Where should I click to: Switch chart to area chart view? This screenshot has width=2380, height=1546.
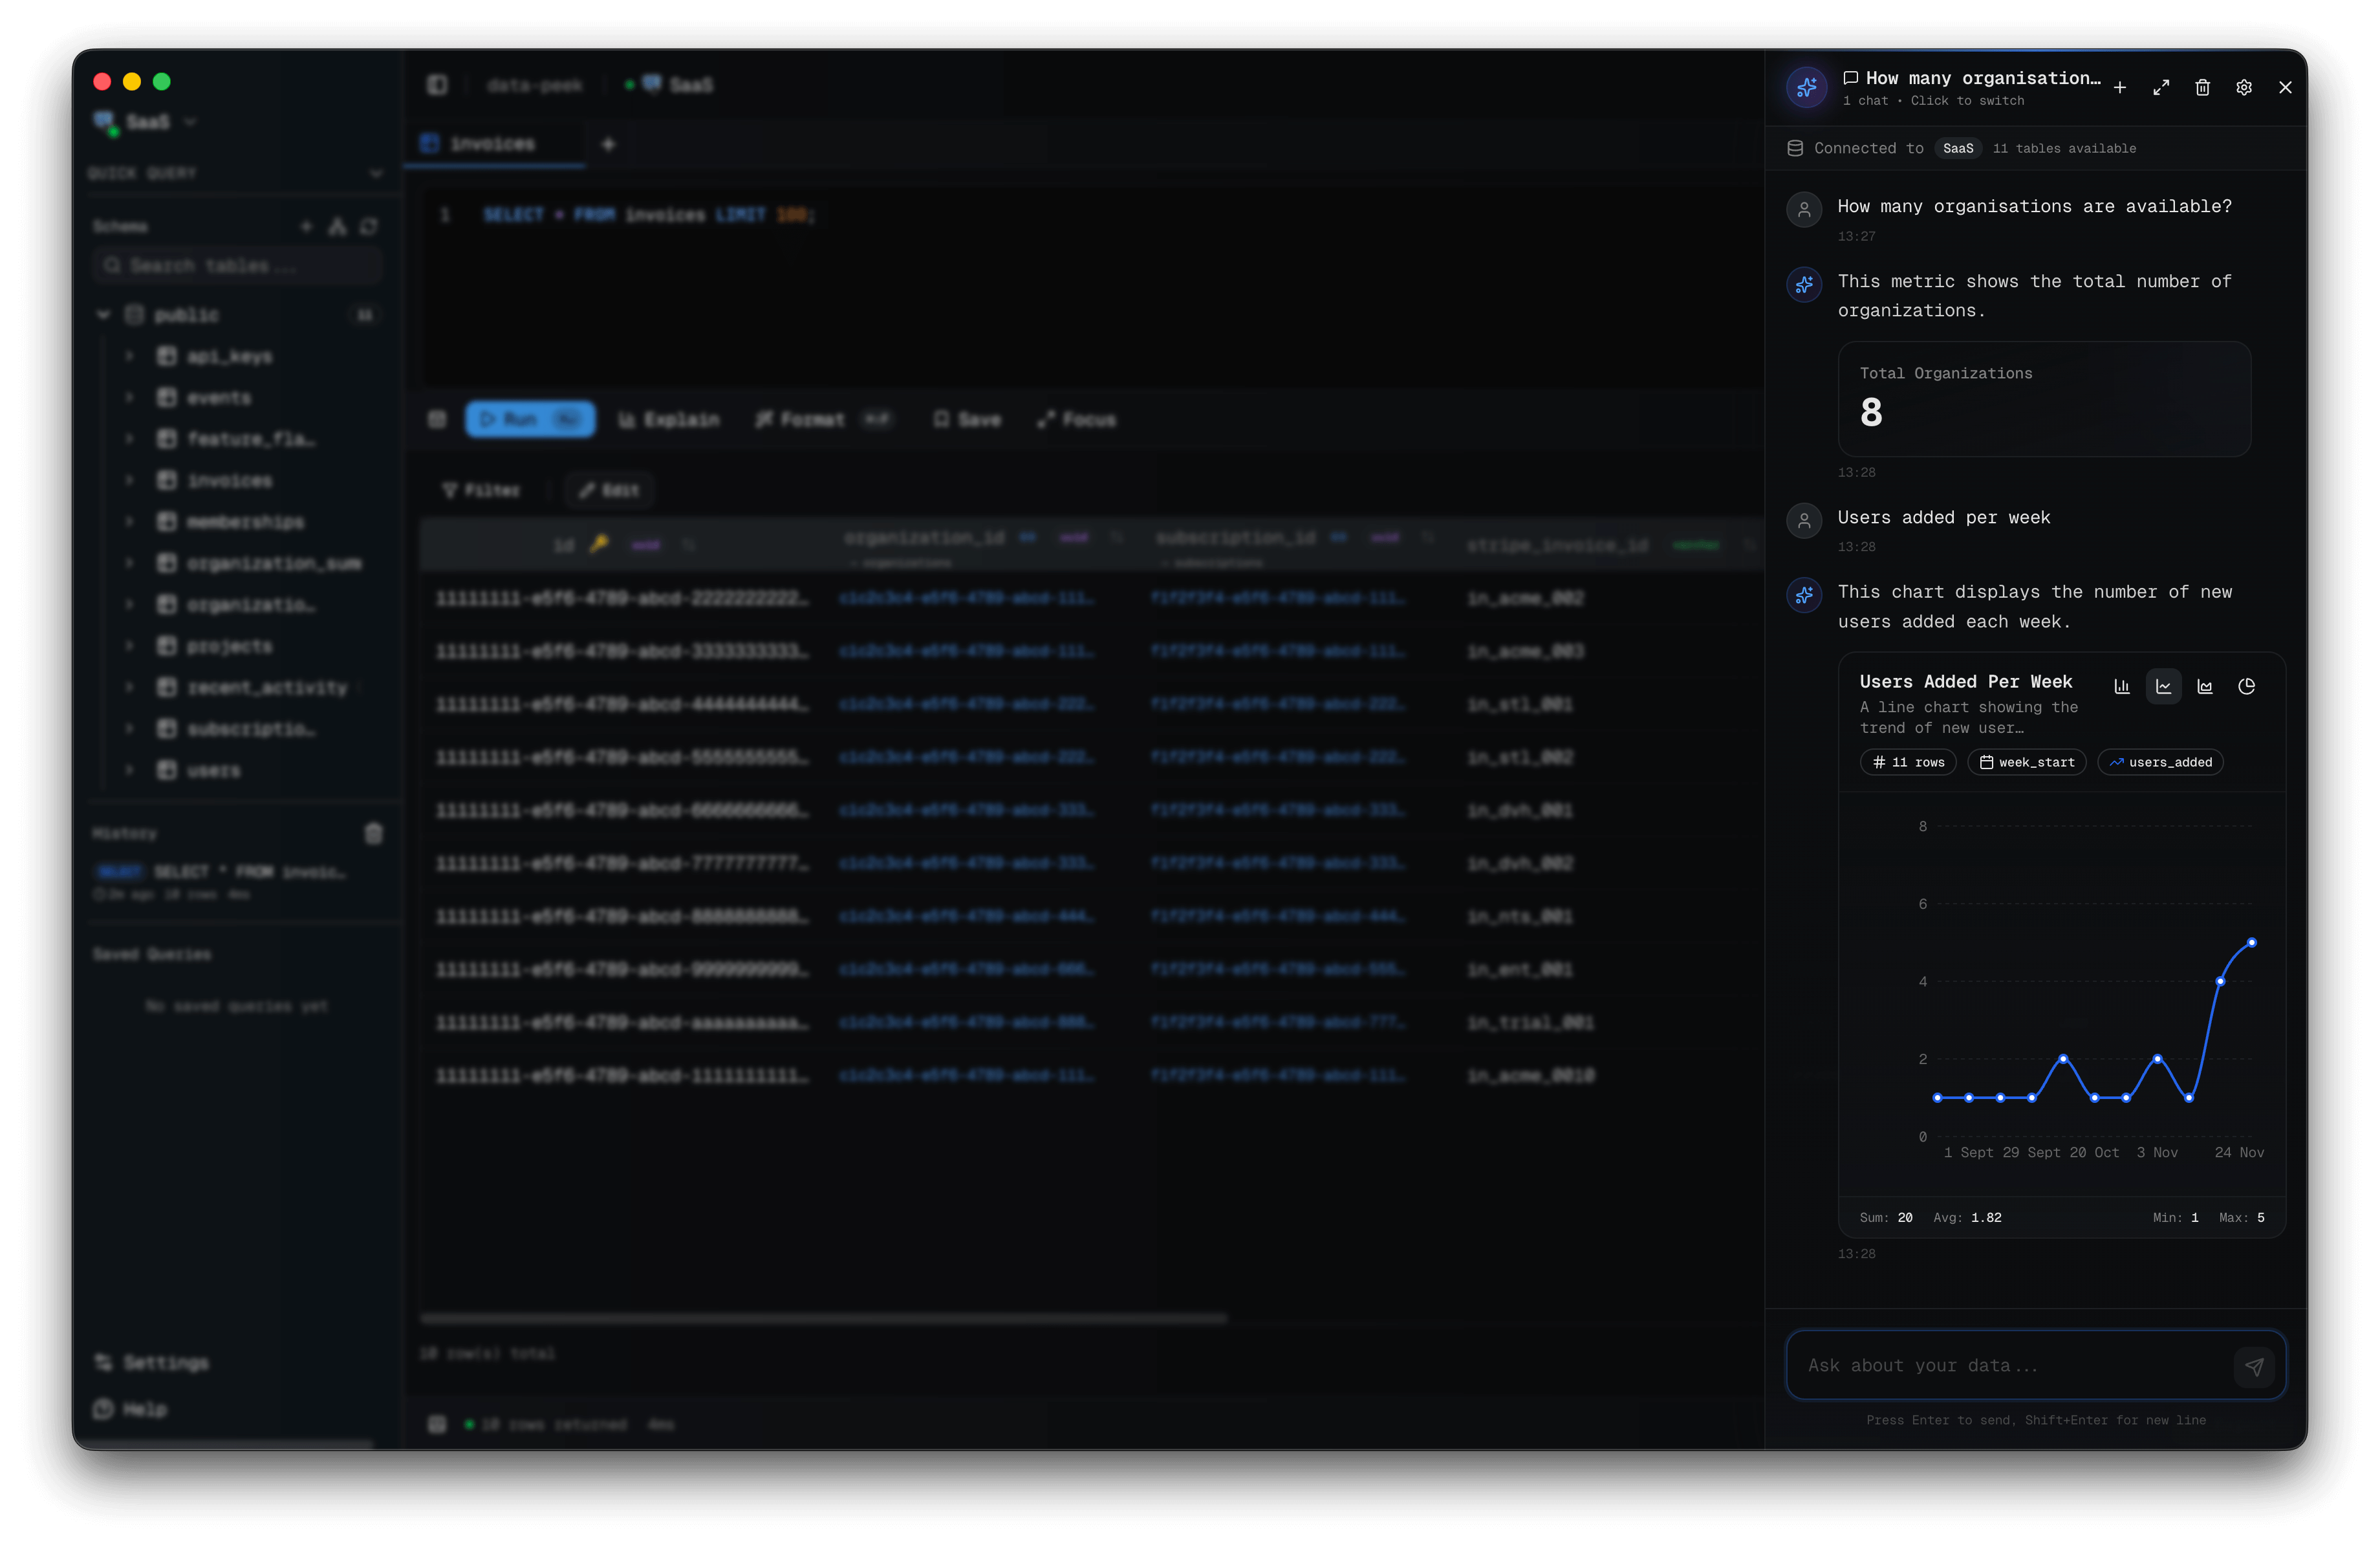tap(2204, 686)
